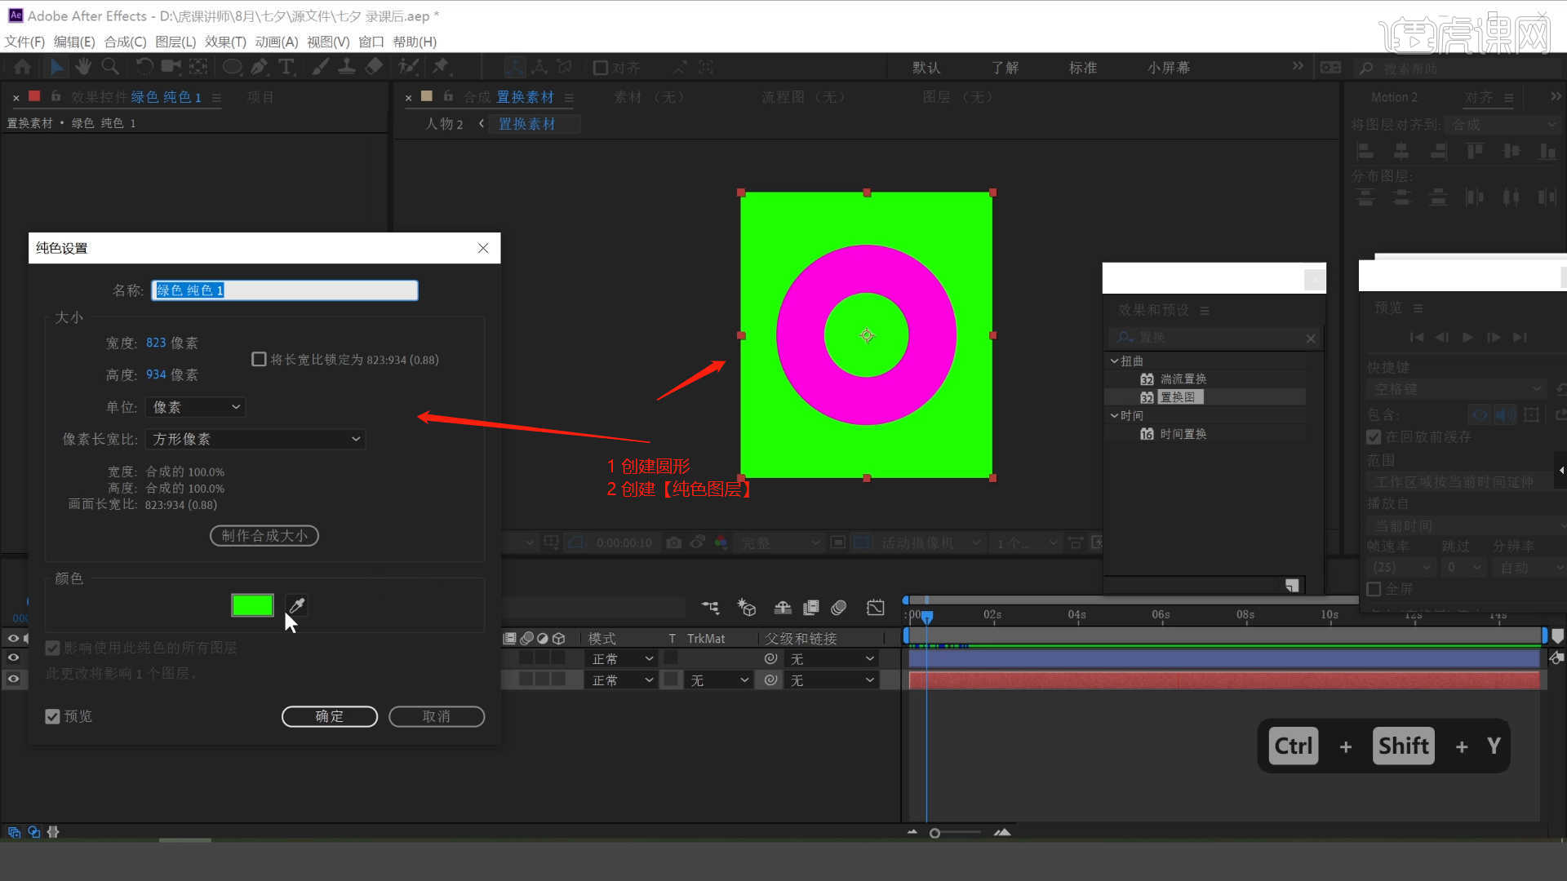Select the Roto Brush tool
The width and height of the screenshot is (1567, 881).
click(x=408, y=67)
